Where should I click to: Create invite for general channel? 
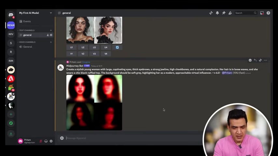click(x=48, y=35)
